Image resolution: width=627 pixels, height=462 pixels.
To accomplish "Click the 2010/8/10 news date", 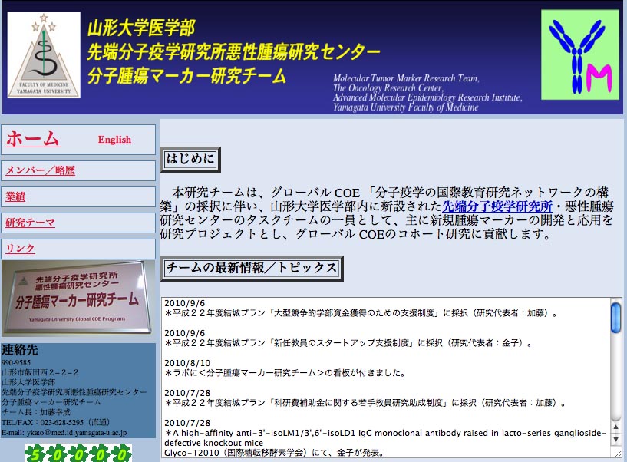I will point(187,363).
